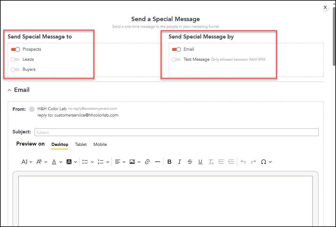Apply bold formatting in editor toolbar
This screenshot has height=227, width=336.
169,162
